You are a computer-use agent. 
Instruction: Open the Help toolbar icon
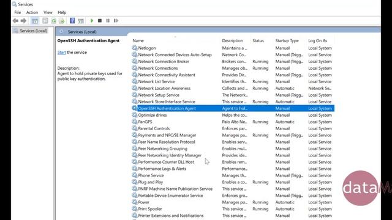(x=72, y=21)
